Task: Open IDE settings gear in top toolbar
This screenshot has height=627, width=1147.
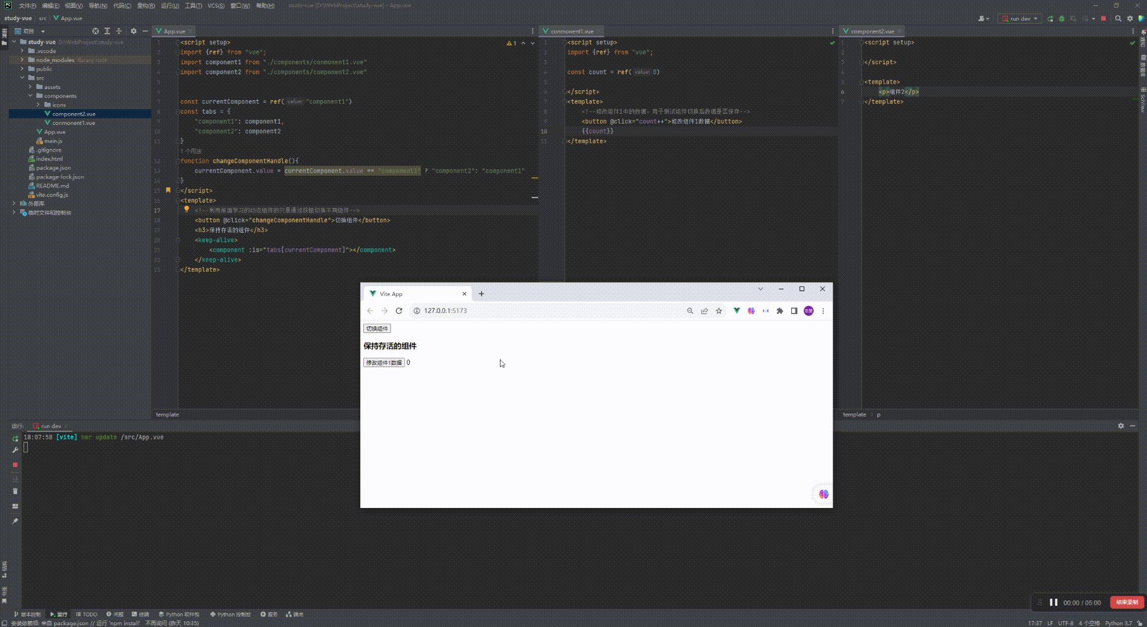Action: coord(1130,18)
